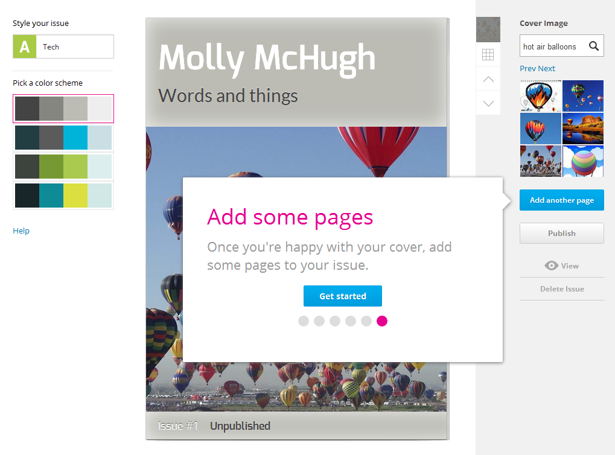Choose the cartoon striped balloon thumbnail

click(x=583, y=161)
